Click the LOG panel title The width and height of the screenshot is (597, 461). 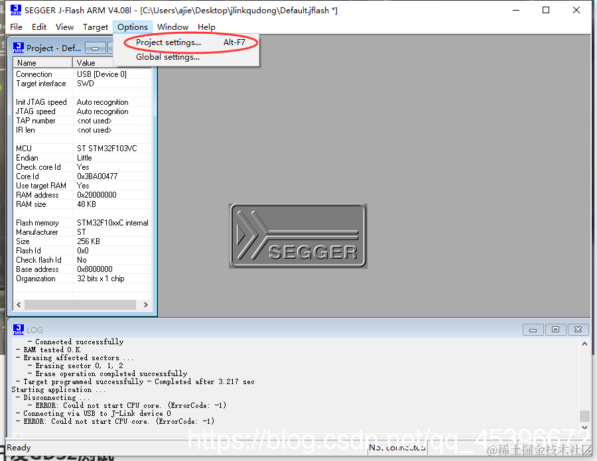[34, 330]
